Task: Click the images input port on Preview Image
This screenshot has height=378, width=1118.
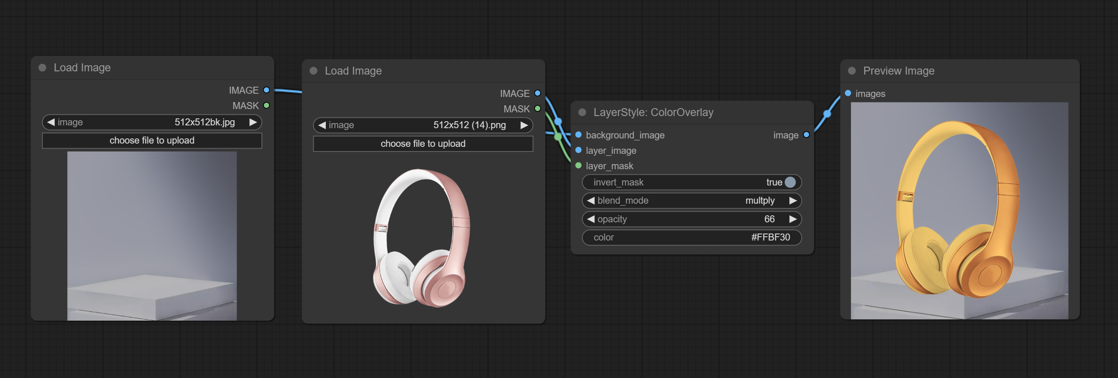Action: (848, 93)
